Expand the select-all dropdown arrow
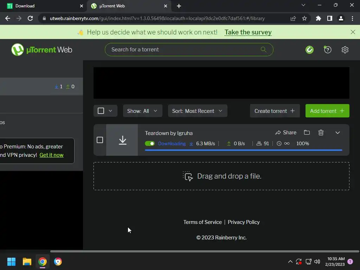This screenshot has height=270, width=360. pyautogui.click(x=110, y=111)
